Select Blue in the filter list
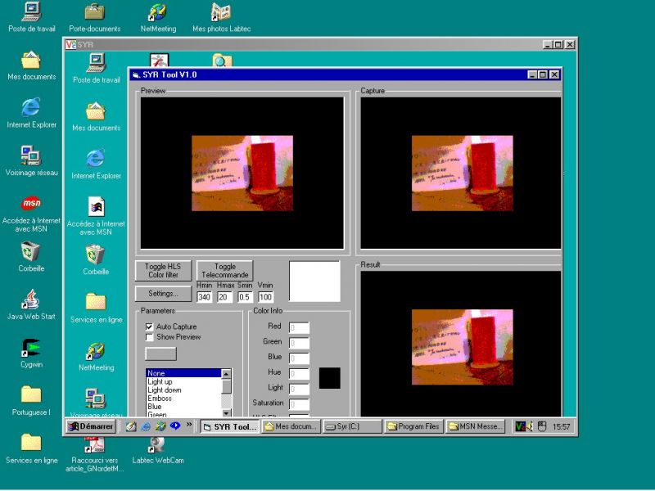 tap(183, 406)
